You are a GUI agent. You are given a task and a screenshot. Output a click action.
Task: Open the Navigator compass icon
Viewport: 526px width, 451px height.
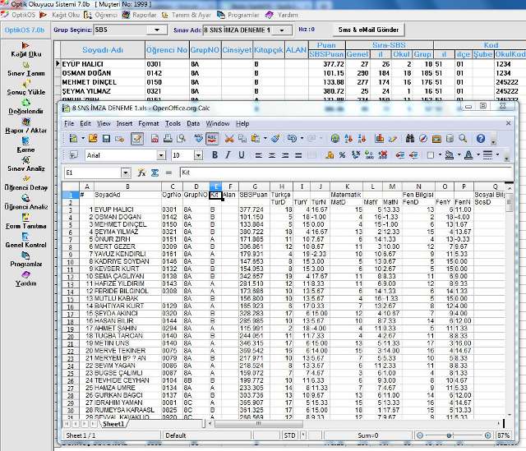[x=423, y=139]
